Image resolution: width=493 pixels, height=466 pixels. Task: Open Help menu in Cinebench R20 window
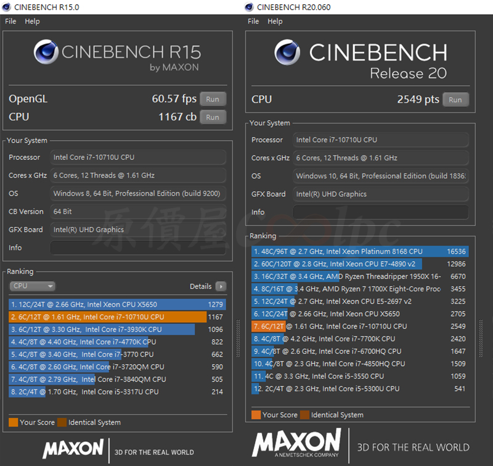275,21
